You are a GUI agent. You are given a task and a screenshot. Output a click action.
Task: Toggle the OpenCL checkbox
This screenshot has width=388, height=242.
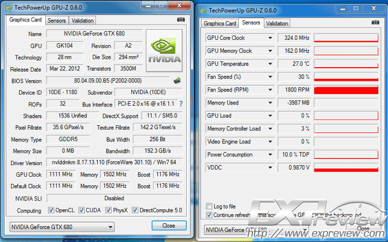51,210
